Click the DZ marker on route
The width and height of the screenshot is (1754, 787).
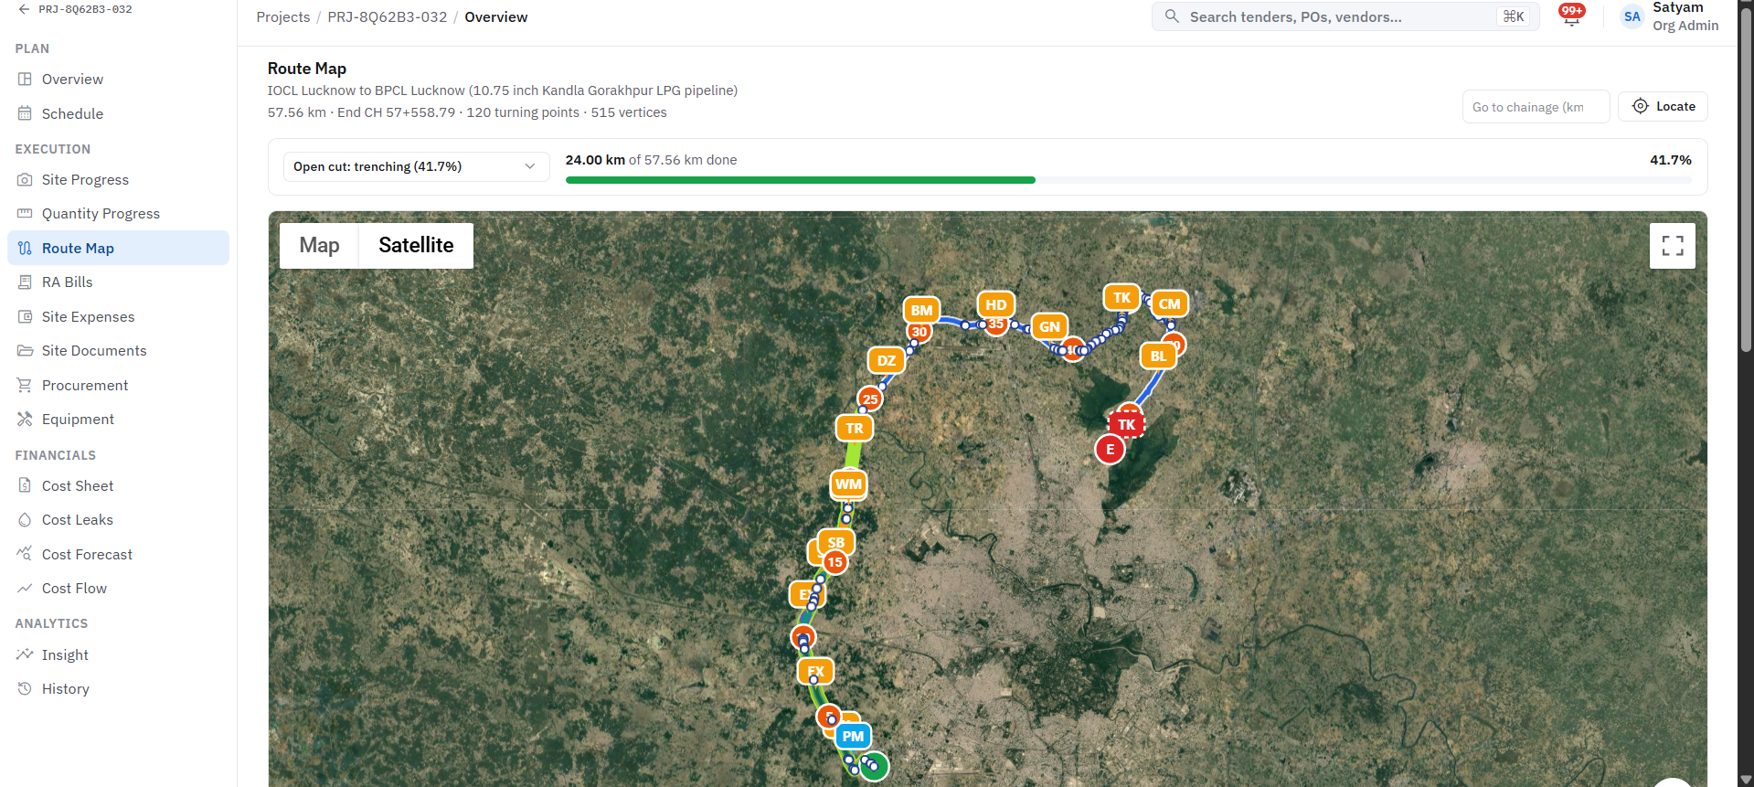point(887,361)
